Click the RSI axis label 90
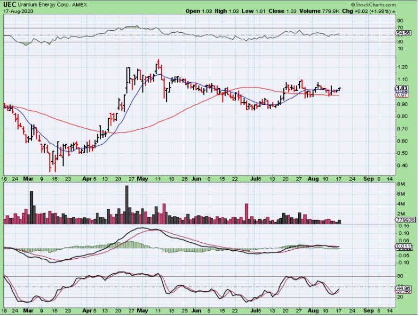420x316 pixels. pos(400,21)
